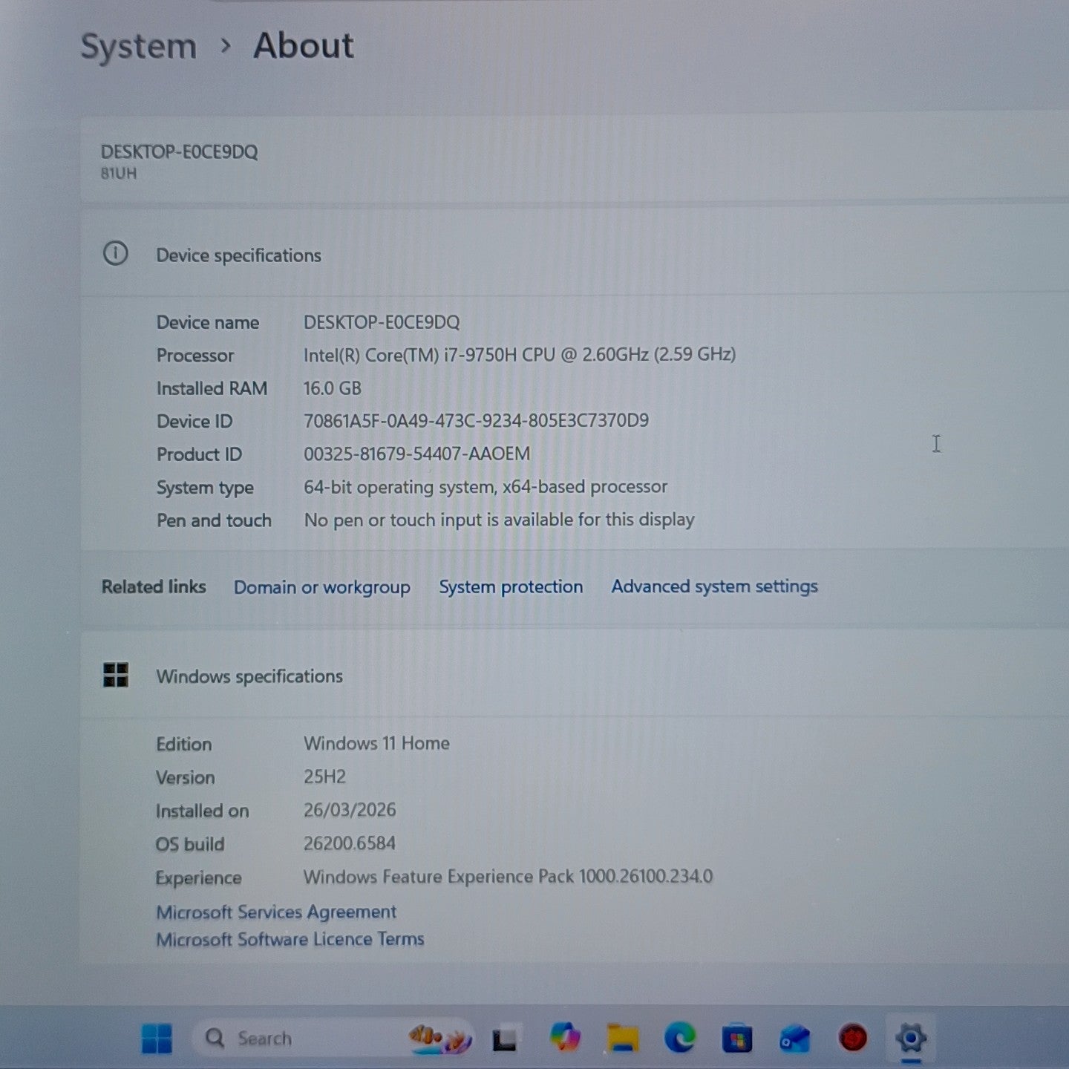Open System protection link

(x=511, y=586)
